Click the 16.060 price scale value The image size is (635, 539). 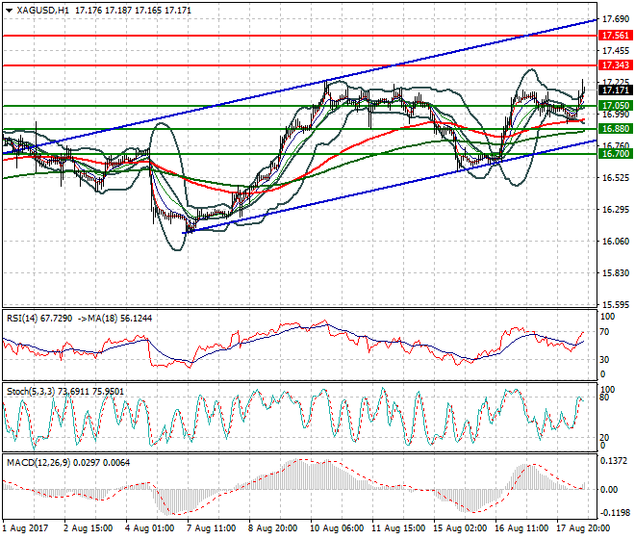click(x=616, y=242)
